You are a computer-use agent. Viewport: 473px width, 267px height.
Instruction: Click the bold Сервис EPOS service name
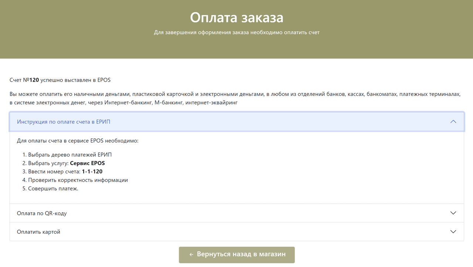(87, 163)
